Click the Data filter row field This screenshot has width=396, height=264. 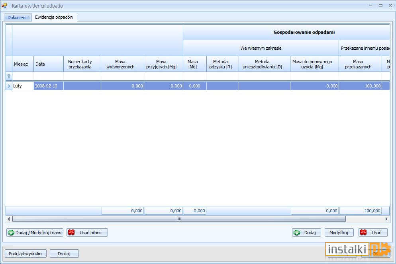point(49,76)
